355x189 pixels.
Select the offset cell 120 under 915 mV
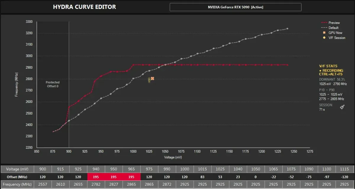[61, 177]
